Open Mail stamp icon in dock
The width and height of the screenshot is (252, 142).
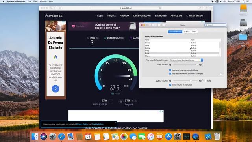pos(70,137)
